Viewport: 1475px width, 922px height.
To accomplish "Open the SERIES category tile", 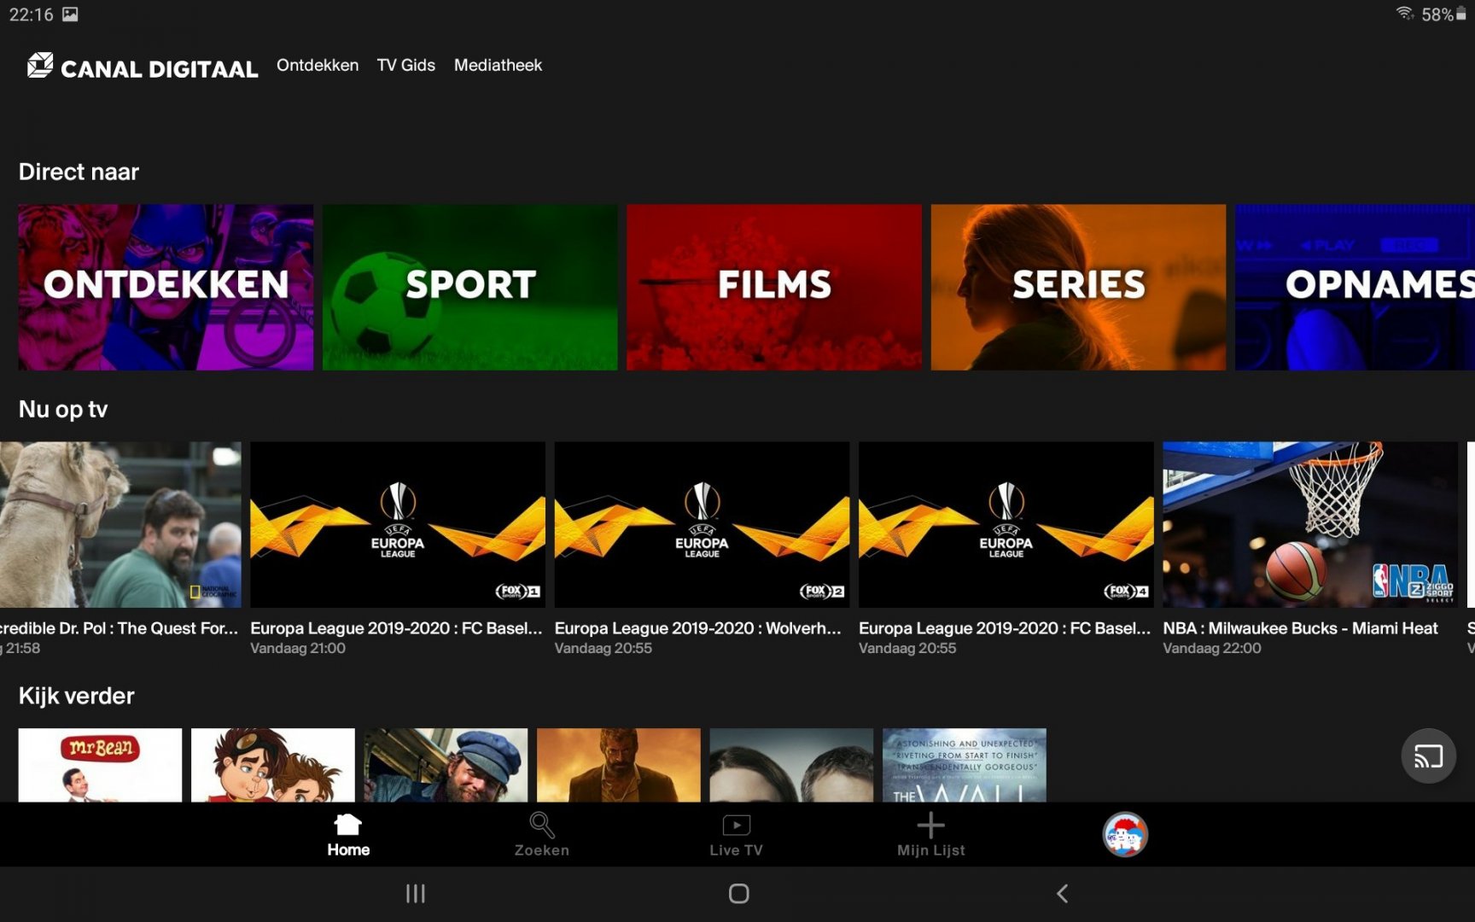I will click(x=1078, y=287).
